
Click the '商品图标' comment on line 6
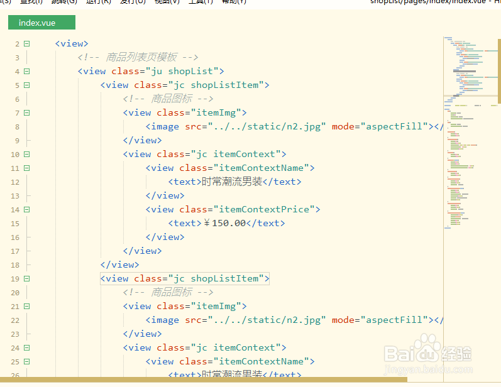pos(171,99)
